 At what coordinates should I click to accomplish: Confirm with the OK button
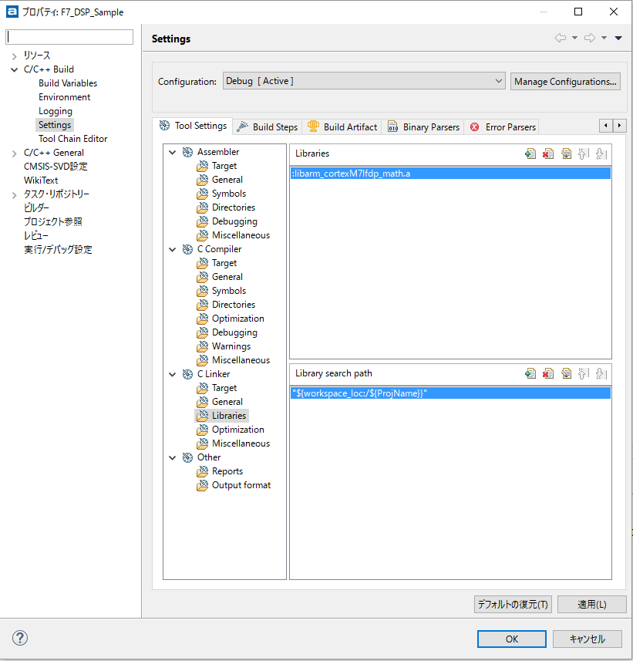(512, 639)
